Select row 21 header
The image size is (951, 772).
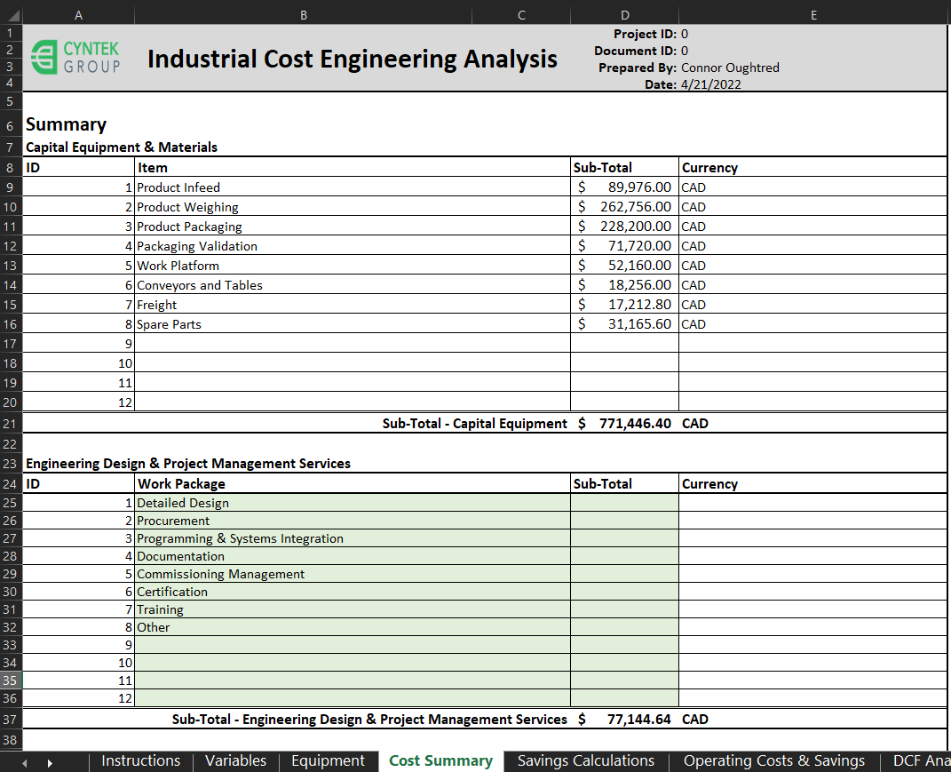[x=10, y=424]
